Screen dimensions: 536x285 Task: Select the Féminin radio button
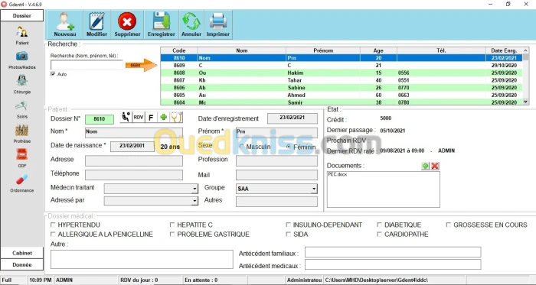point(288,147)
